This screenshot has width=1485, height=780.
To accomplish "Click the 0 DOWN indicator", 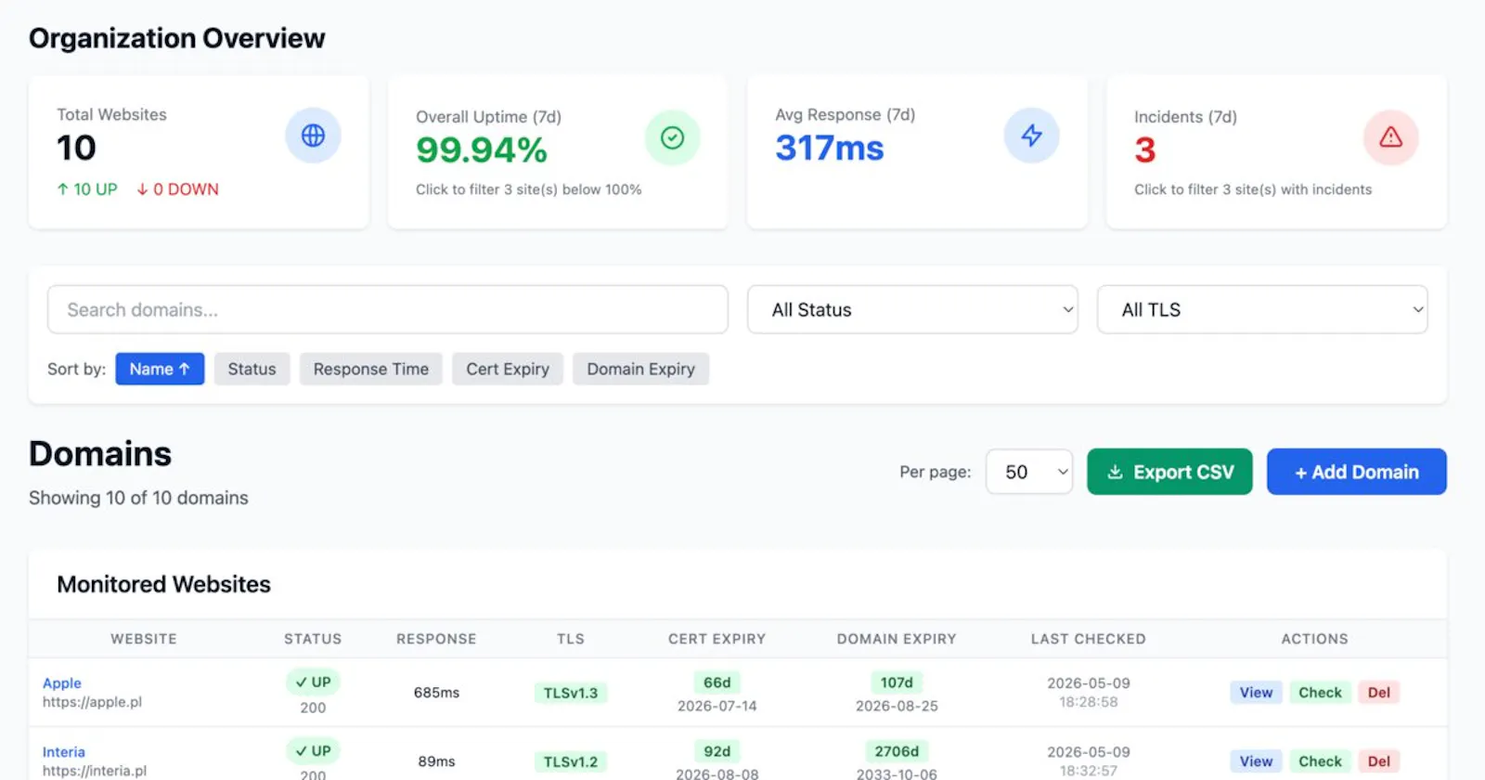I will [177, 189].
